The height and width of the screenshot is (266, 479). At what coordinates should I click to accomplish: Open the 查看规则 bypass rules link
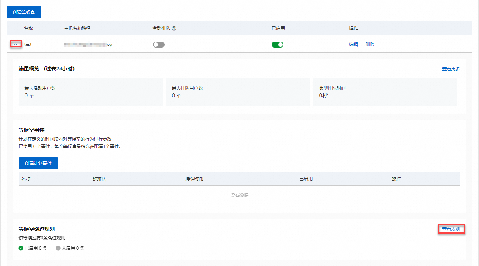pyautogui.click(x=451, y=229)
